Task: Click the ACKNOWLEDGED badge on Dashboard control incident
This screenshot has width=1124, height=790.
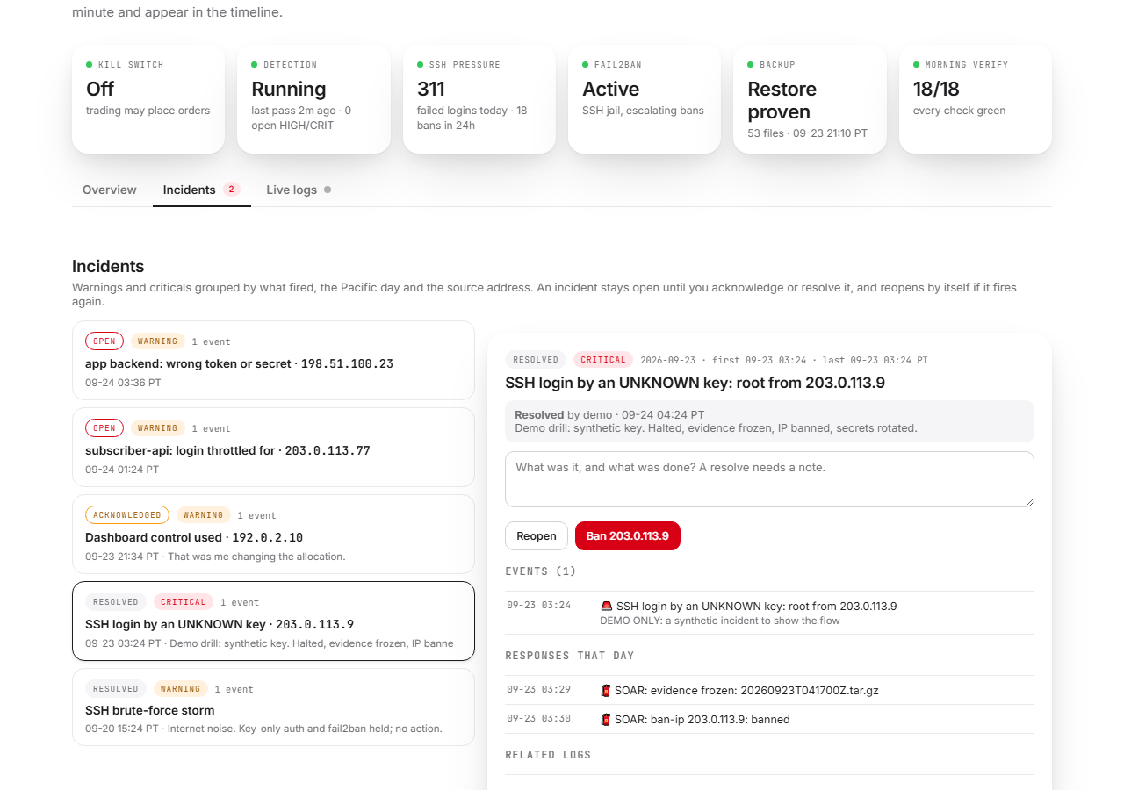Action: [127, 515]
